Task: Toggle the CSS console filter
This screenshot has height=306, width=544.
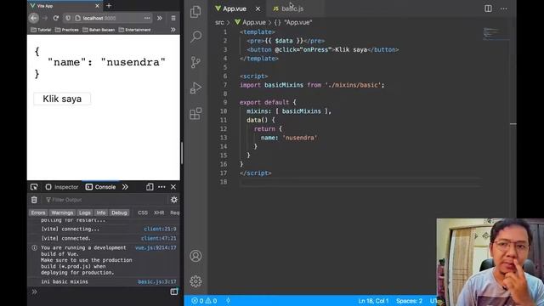Action: pos(143,212)
